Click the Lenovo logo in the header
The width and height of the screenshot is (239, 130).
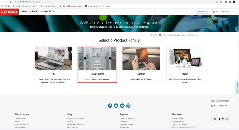9,12
